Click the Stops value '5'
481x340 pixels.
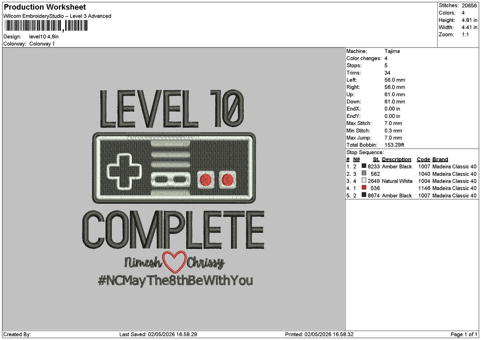(x=386, y=66)
